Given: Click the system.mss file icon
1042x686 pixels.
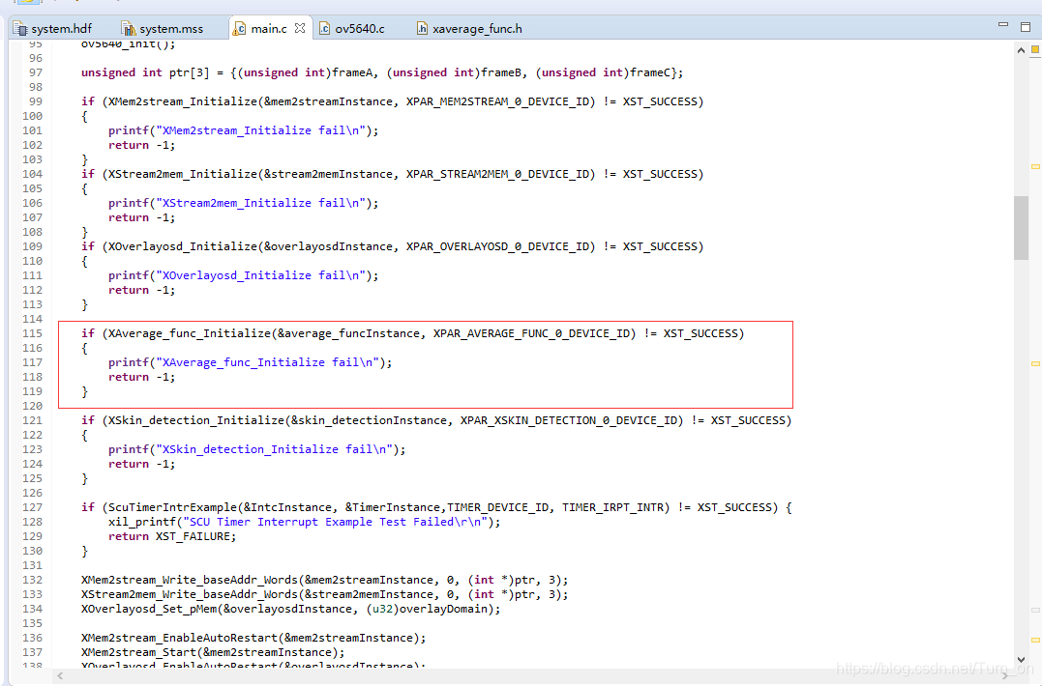Looking at the screenshot, I should coord(129,29).
